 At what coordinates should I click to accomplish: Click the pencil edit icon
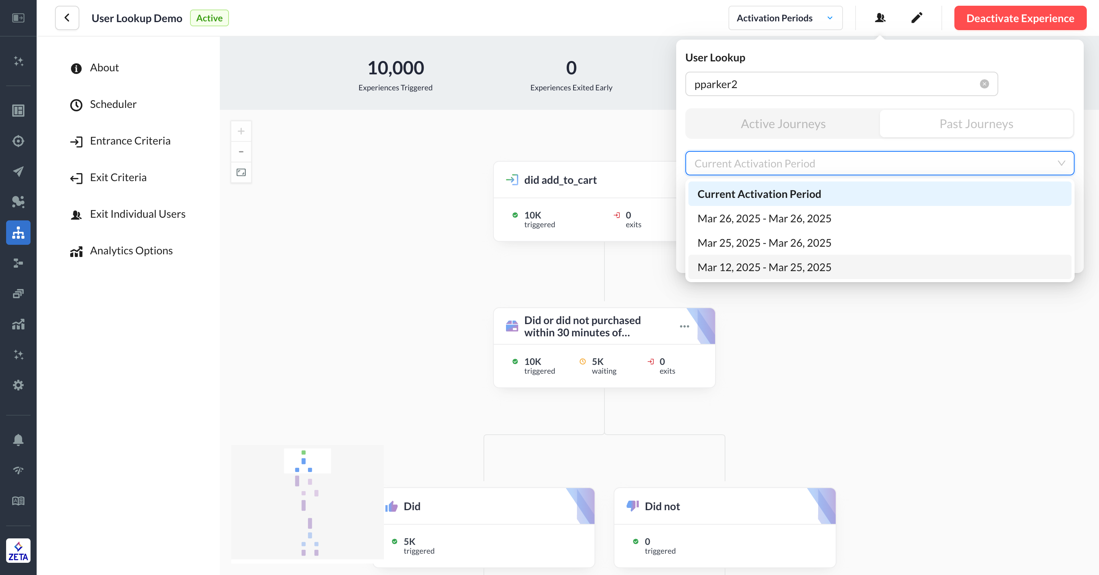click(916, 18)
